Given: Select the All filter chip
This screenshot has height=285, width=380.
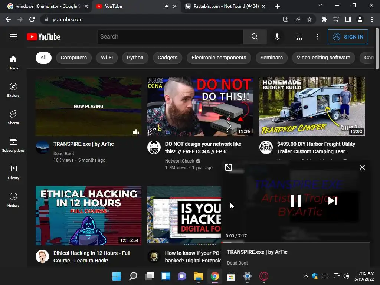Looking at the screenshot, I should tap(43, 58).
